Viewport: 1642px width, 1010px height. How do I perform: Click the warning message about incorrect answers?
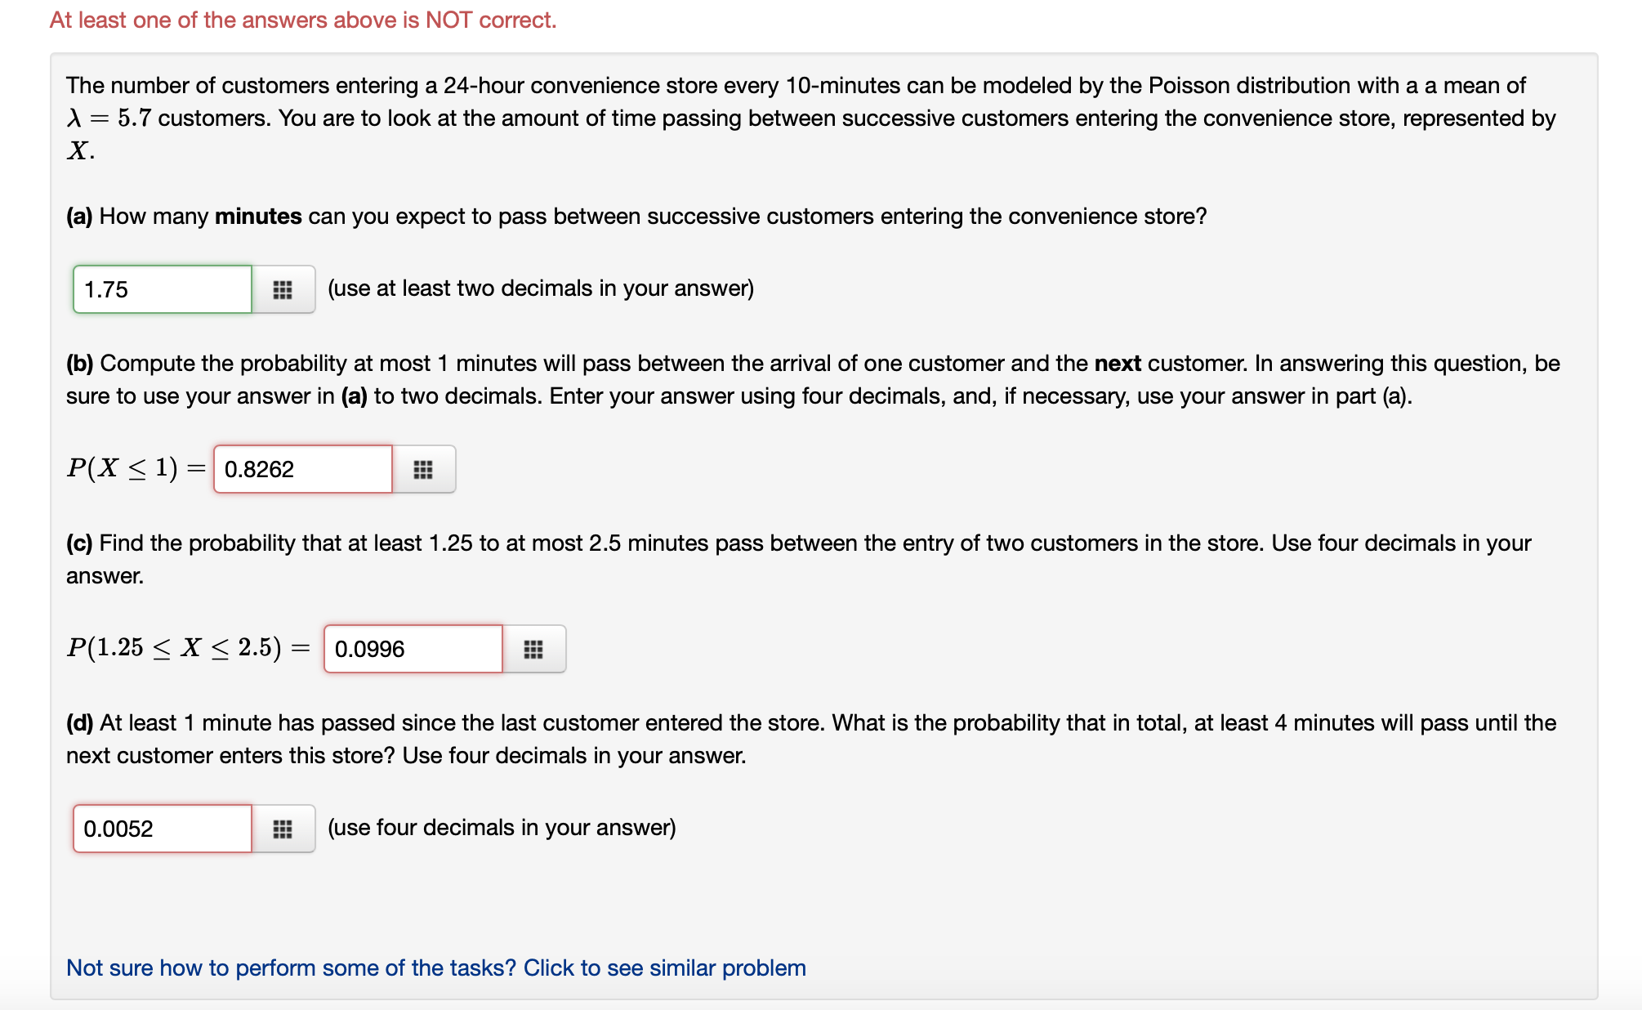pos(302,19)
